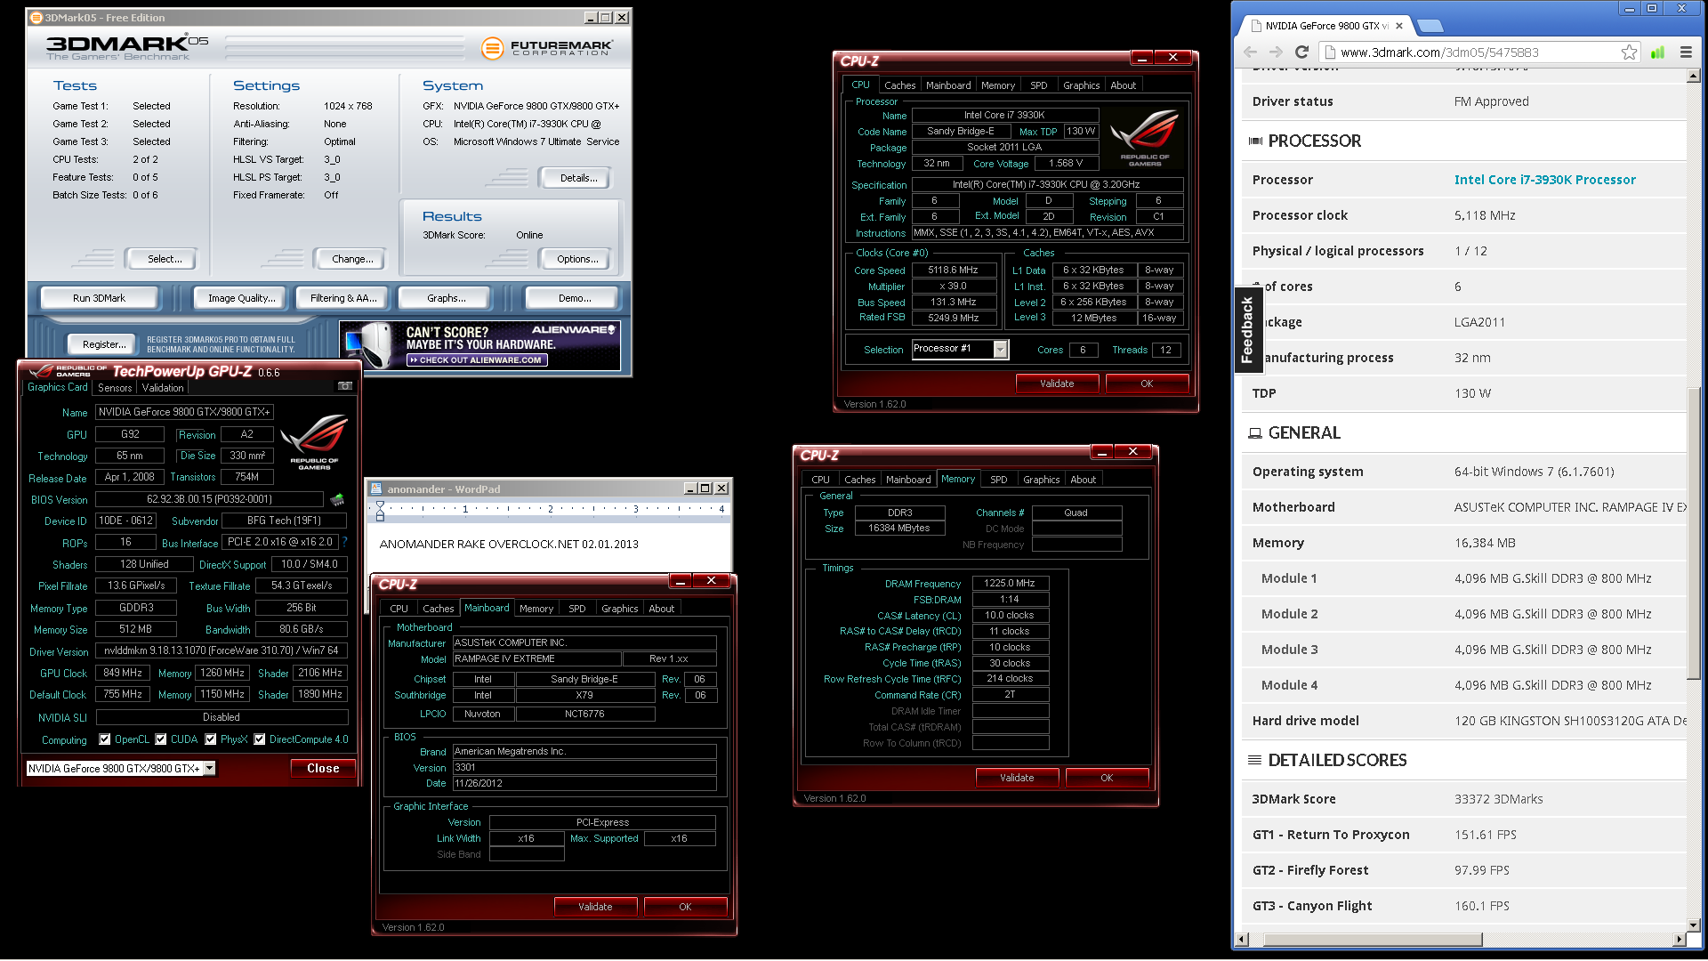Click the horizontal scrollbar right arrow
Viewport: 1708px width, 961px height.
pos(1679,939)
